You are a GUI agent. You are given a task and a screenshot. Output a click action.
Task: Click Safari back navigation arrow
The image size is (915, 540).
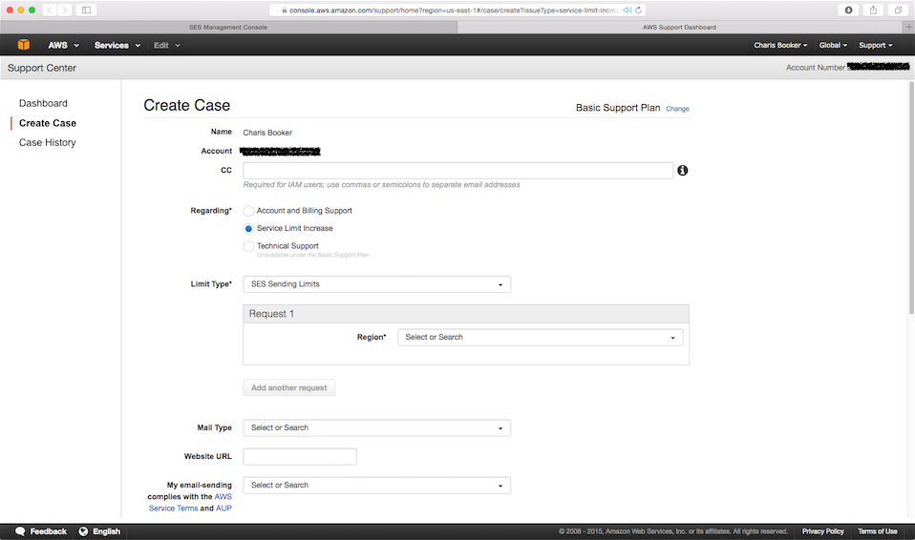50,10
